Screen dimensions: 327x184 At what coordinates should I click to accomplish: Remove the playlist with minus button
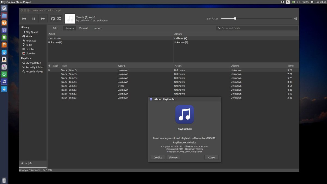[26, 163]
